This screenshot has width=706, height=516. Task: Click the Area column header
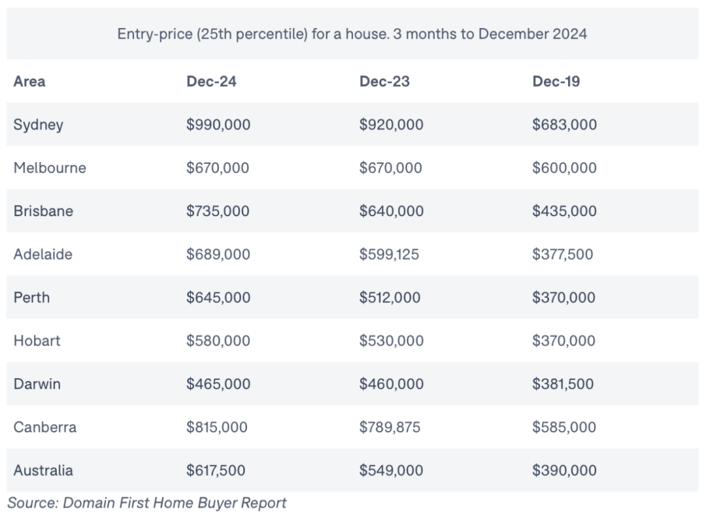tap(29, 82)
